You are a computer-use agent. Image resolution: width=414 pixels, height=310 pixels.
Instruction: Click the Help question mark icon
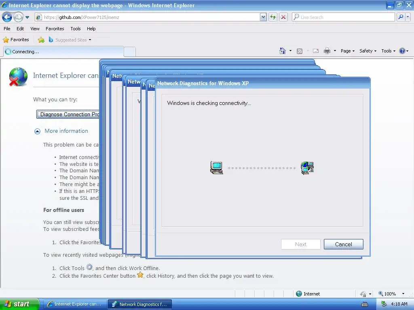402,51
